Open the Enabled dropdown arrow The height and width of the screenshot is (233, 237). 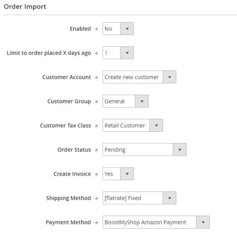[x=127, y=28]
